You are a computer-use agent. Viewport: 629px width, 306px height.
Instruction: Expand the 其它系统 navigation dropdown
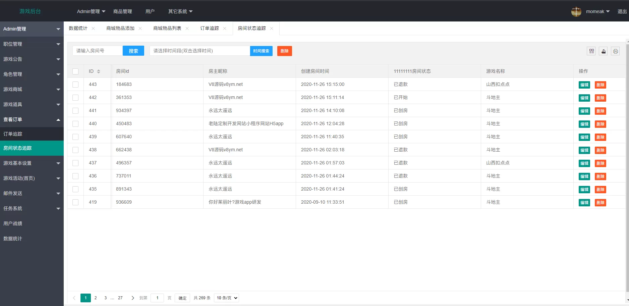pyautogui.click(x=180, y=11)
